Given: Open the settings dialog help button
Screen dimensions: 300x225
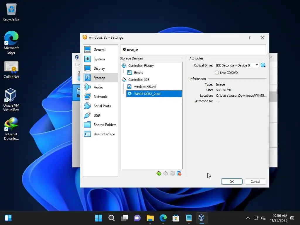Looking at the screenshot, I should (249, 37).
